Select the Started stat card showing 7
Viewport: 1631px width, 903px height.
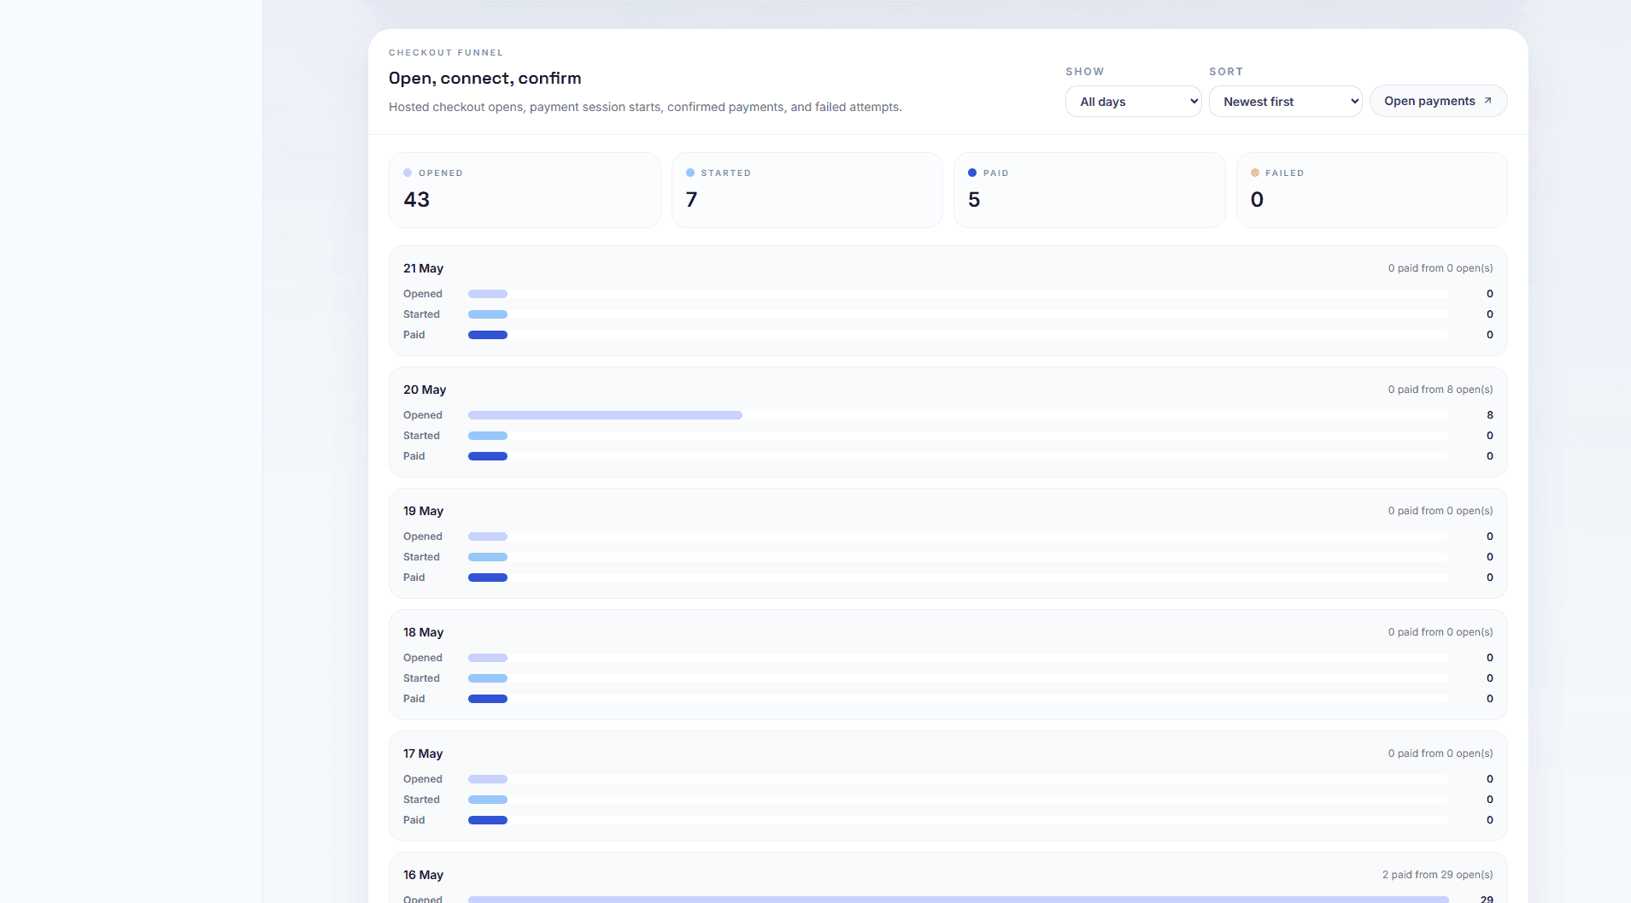[807, 190]
